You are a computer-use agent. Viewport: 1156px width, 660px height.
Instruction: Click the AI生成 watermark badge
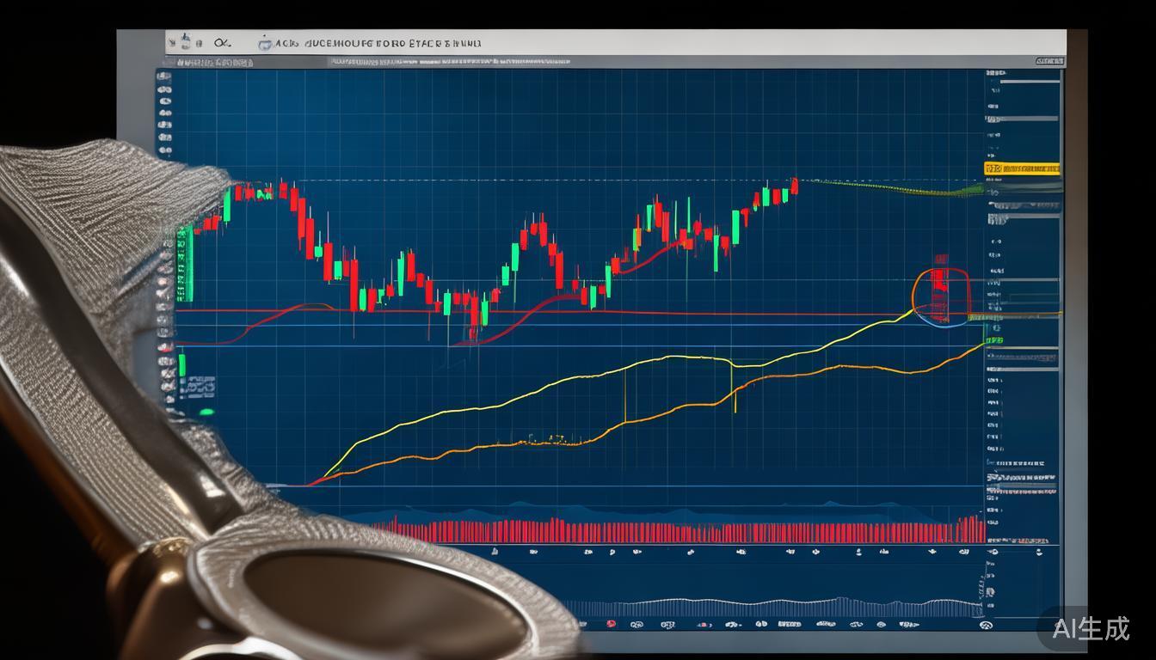(1090, 629)
